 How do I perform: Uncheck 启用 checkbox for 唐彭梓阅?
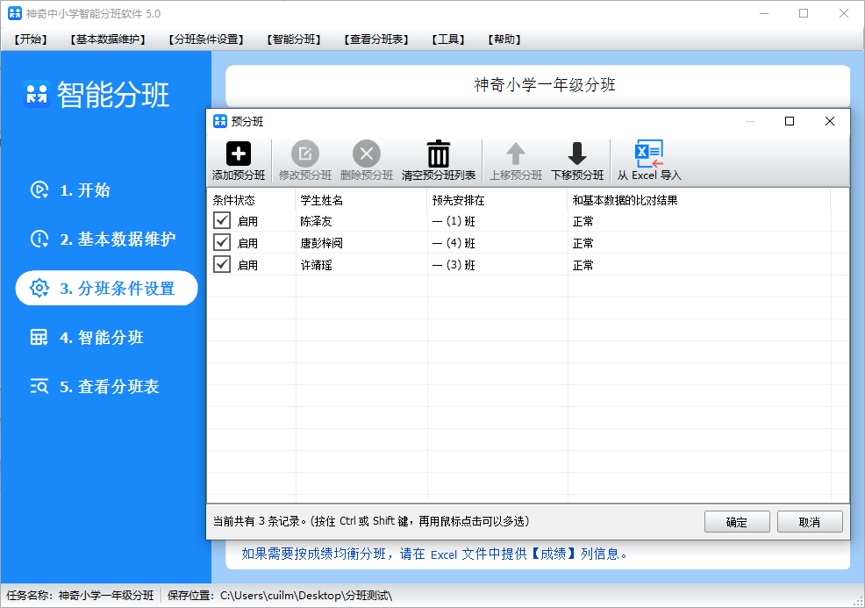[222, 243]
